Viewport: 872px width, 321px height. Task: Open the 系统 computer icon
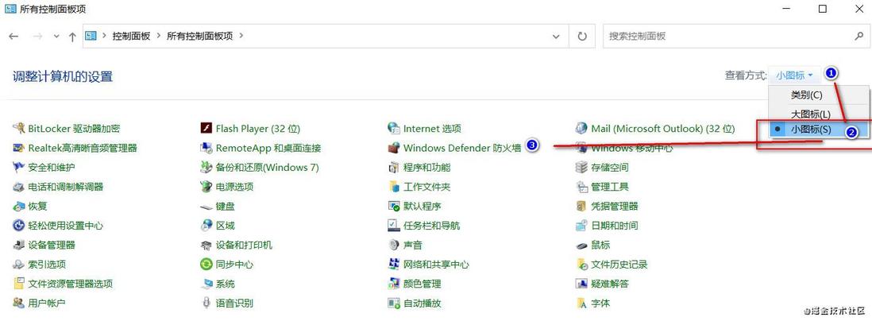click(x=206, y=284)
